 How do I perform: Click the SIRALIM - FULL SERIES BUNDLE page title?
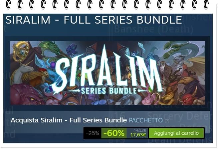point(94,20)
